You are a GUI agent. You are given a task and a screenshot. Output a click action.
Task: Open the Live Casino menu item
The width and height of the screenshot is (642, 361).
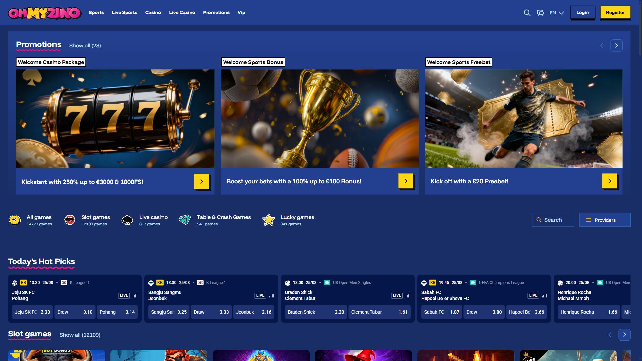(x=182, y=13)
